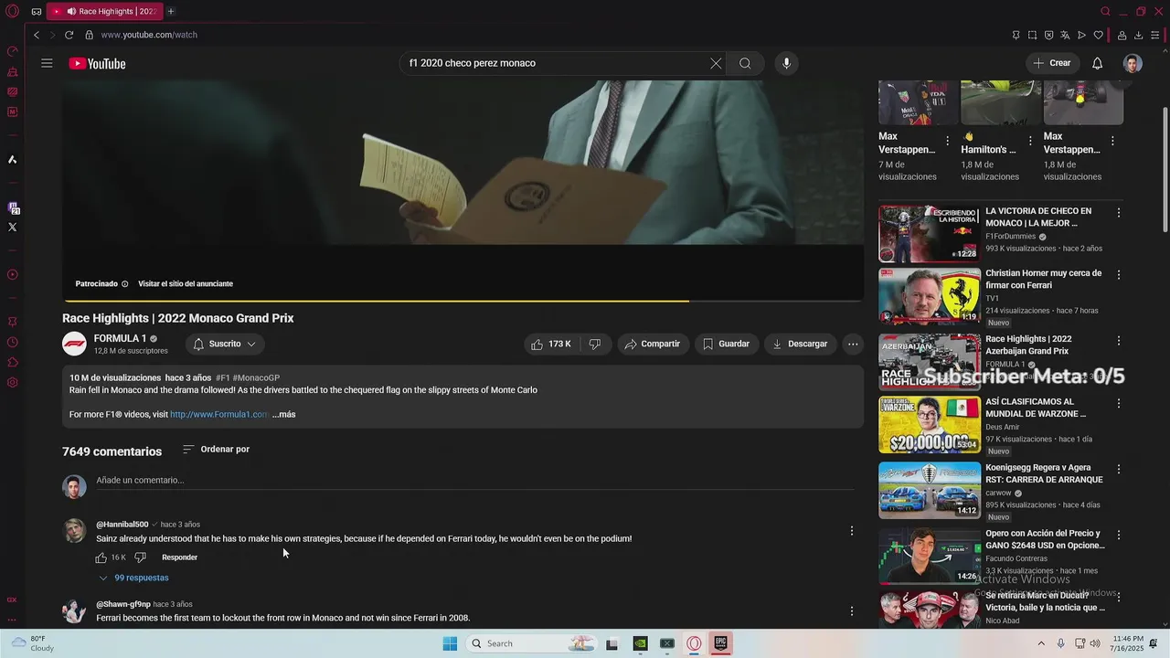Screen dimensions: 1170x658
Task: Open FORMULA 1 channel name
Action: coord(120,338)
